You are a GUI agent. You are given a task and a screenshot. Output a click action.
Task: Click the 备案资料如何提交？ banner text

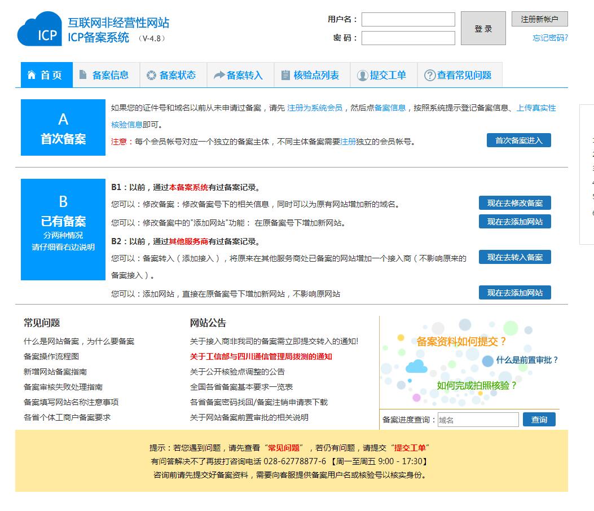[x=461, y=341]
